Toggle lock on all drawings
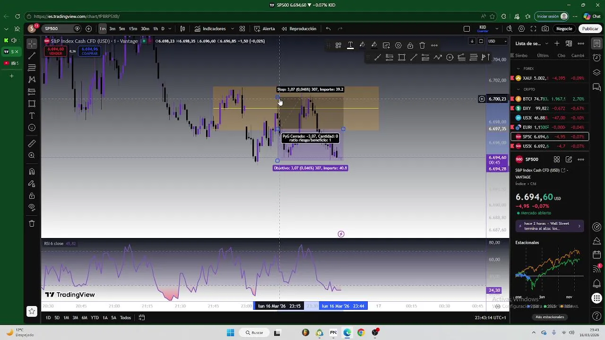This screenshot has width=605, height=340. (x=32, y=195)
